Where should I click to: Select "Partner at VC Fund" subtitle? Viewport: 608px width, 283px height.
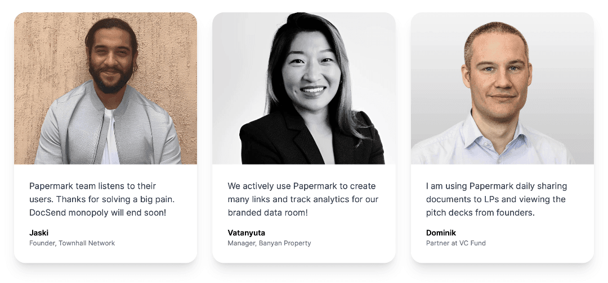pyautogui.click(x=455, y=243)
